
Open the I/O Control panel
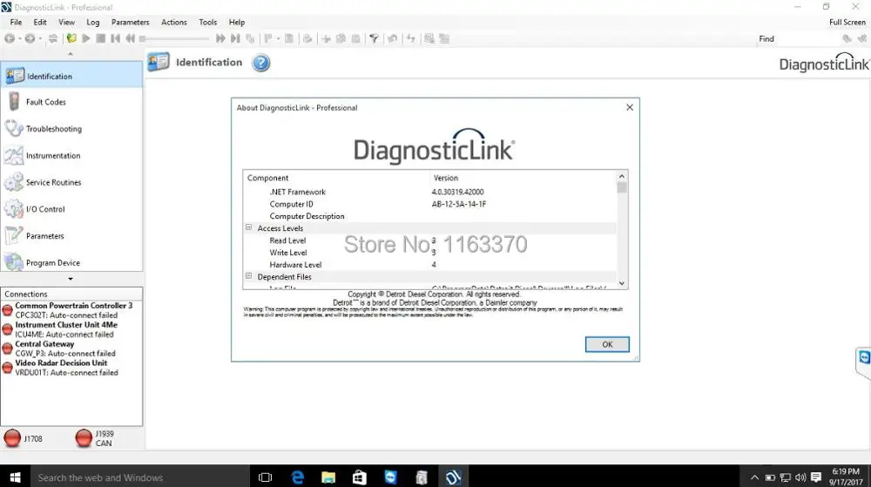tap(71, 209)
